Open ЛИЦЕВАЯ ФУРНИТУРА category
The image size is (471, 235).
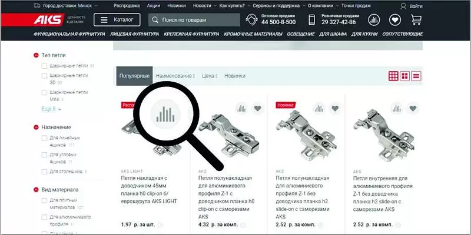click(135, 34)
